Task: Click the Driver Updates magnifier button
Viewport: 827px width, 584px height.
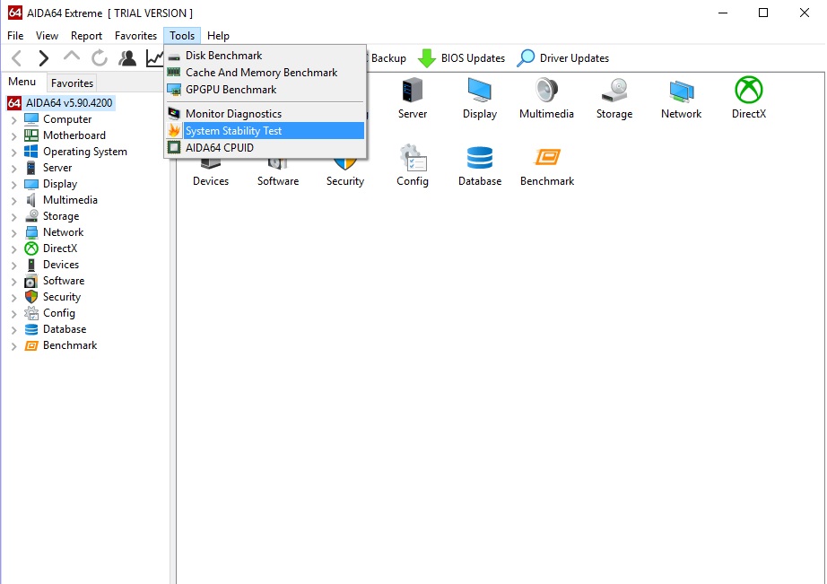Action: [562, 58]
